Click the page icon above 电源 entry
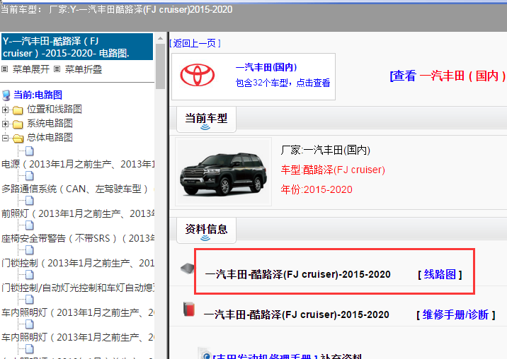 (x=30, y=151)
